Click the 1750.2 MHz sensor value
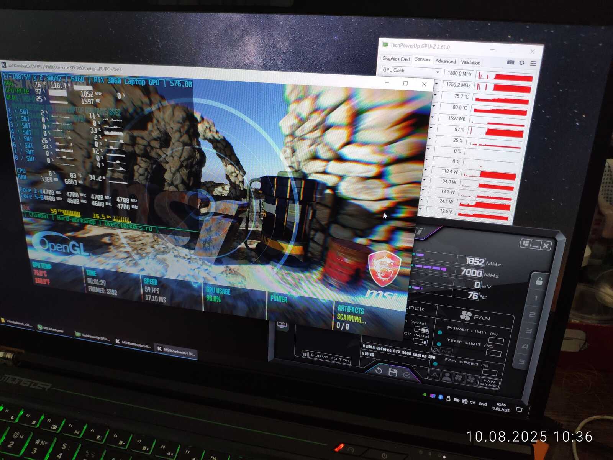613x460 pixels. (x=457, y=85)
